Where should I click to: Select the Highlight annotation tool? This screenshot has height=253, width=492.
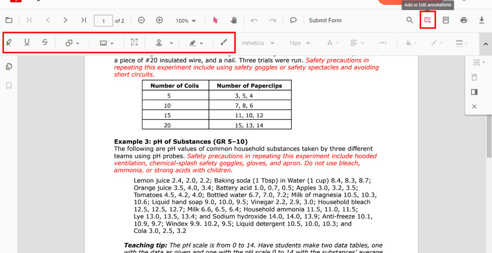9,43
